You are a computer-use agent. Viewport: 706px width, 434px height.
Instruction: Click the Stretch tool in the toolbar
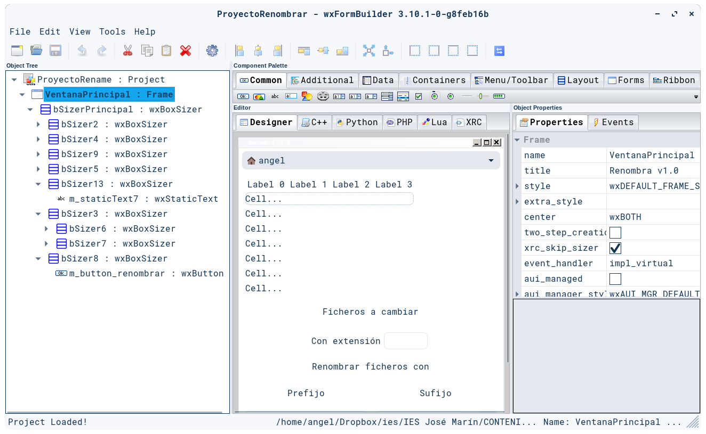[387, 51]
